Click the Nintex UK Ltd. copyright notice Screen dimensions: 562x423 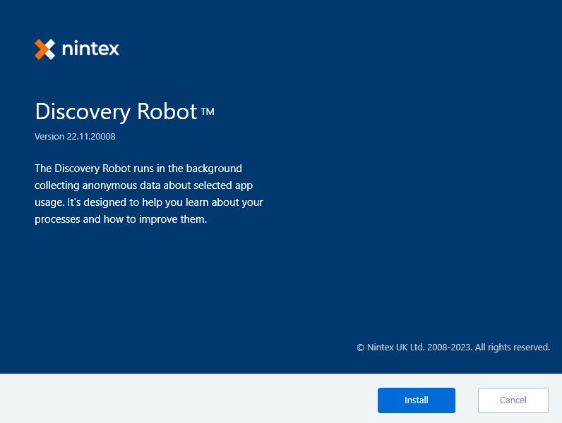pos(453,347)
